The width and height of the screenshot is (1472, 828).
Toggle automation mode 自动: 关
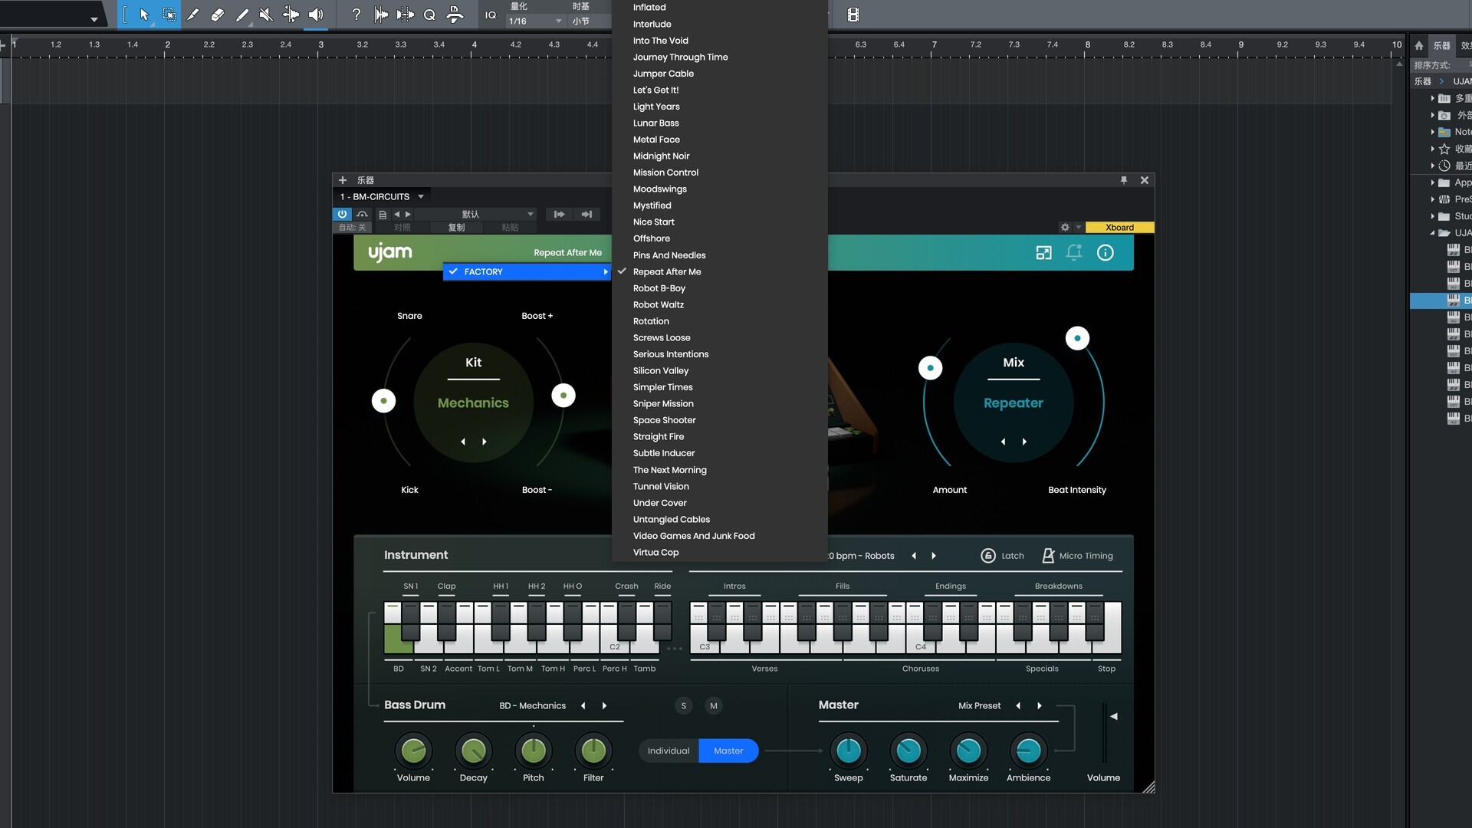353,228
